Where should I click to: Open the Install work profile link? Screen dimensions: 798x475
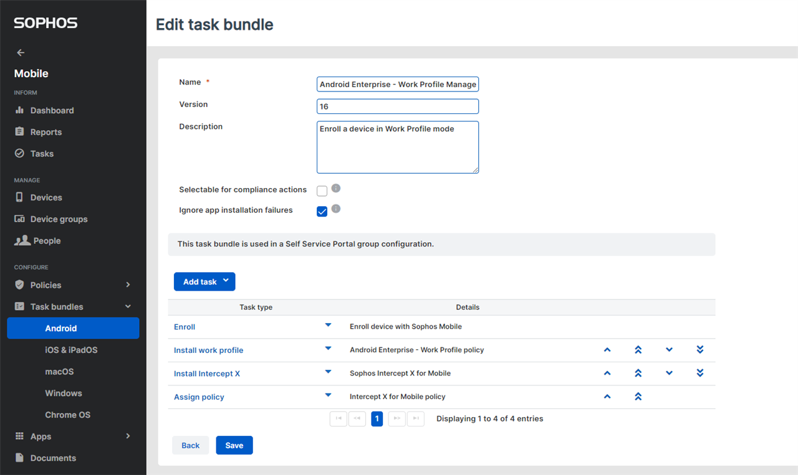coord(209,350)
